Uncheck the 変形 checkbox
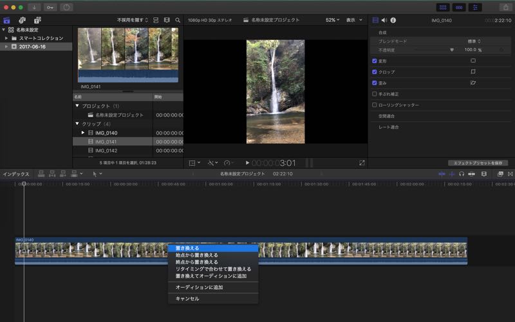Viewport: 515px width, 322px height. tap(375, 61)
